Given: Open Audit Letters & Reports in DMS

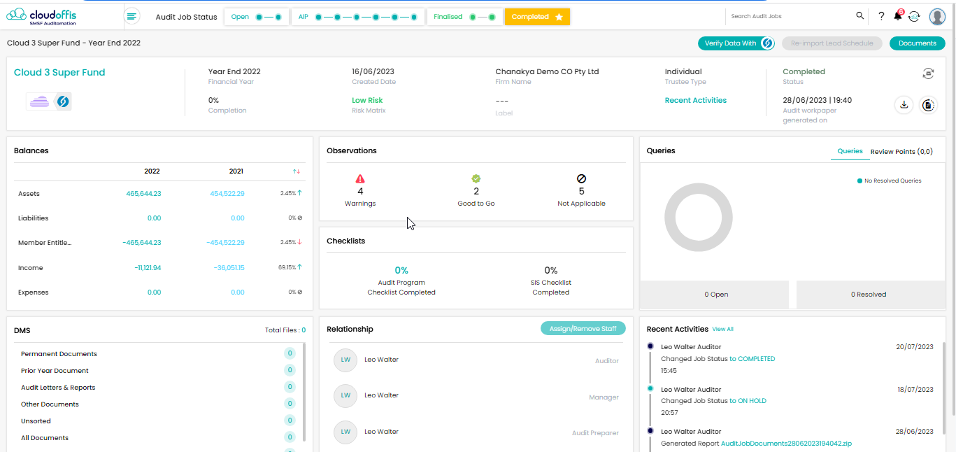Looking at the screenshot, I should pos(157,388).
